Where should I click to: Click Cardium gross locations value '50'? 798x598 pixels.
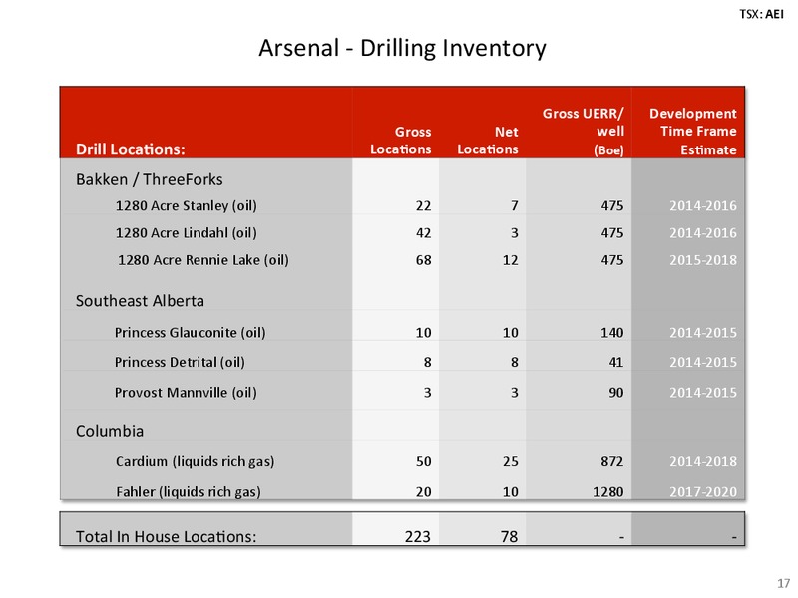tap(423, 461)
